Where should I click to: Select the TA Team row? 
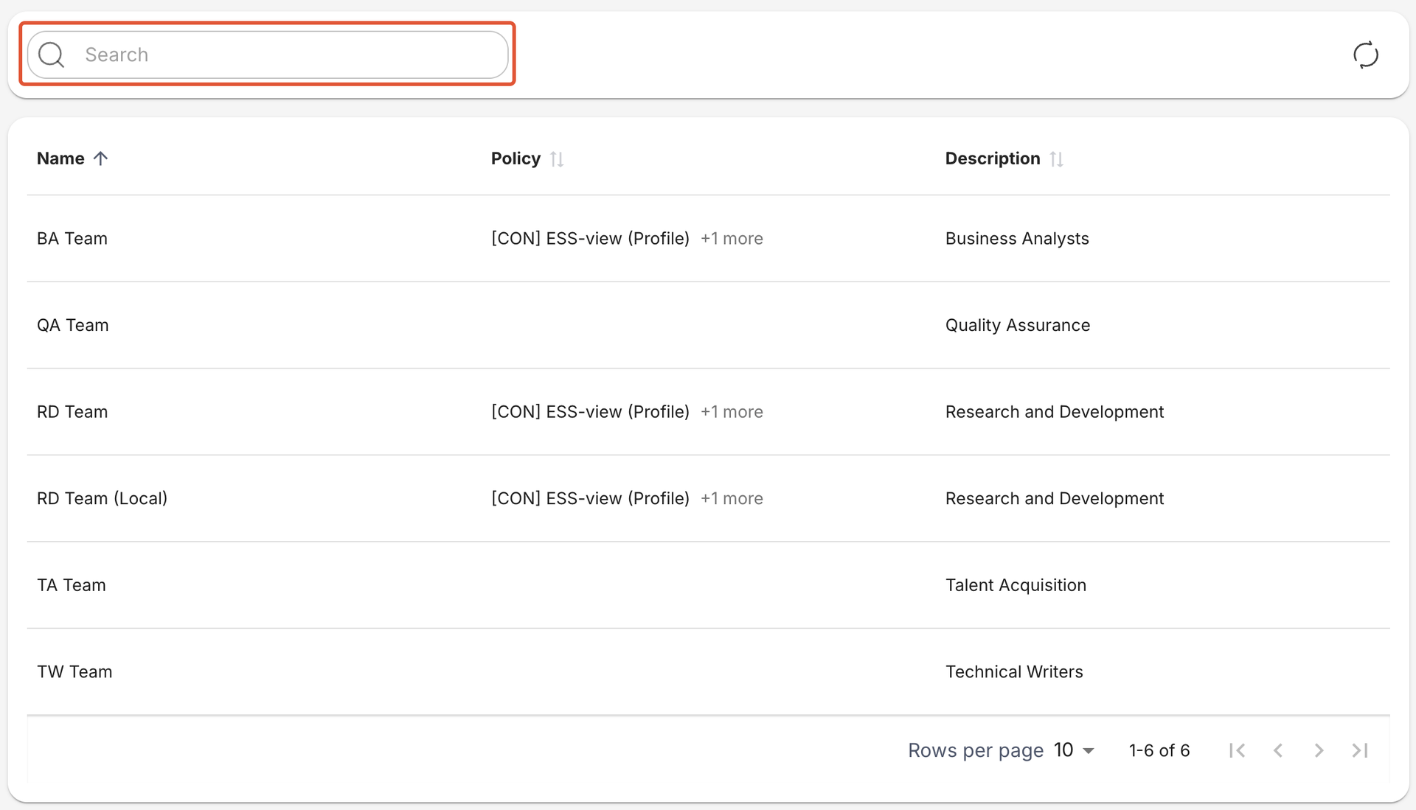tap(72, 585)
